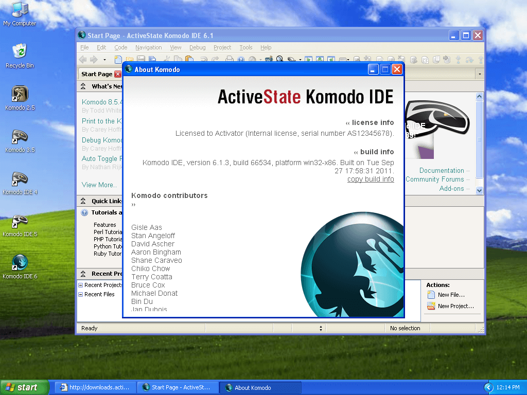Click the Paste clipboard toolbar icon

(x=189, y=60)
